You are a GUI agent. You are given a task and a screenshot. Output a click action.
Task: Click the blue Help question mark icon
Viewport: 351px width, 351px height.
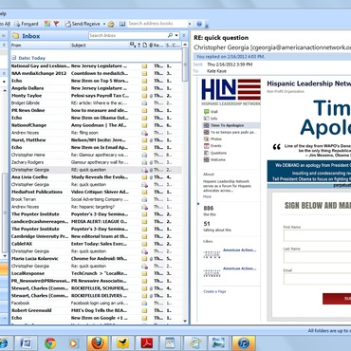(199, 24)
